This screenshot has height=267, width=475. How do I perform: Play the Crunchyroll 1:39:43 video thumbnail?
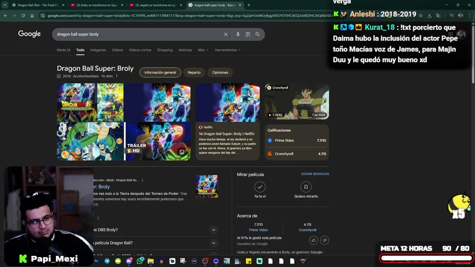pos(297,101)
